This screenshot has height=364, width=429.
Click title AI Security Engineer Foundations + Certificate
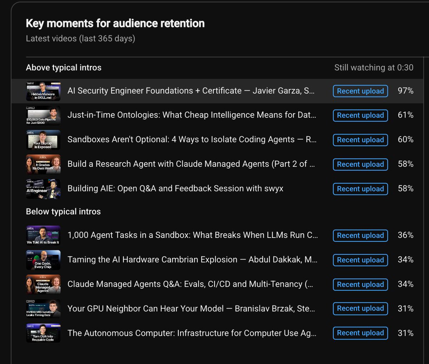tap(191, 91)
